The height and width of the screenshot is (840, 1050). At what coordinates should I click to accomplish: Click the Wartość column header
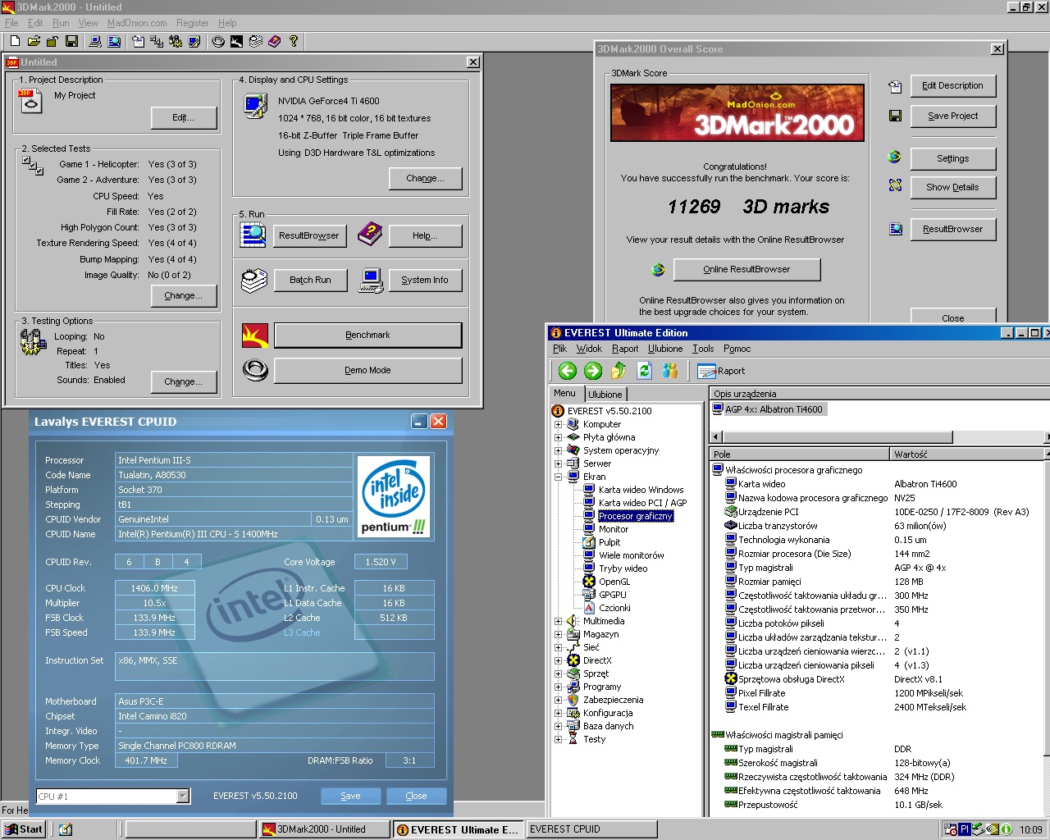pyautogui.click(x=968, y=454)
